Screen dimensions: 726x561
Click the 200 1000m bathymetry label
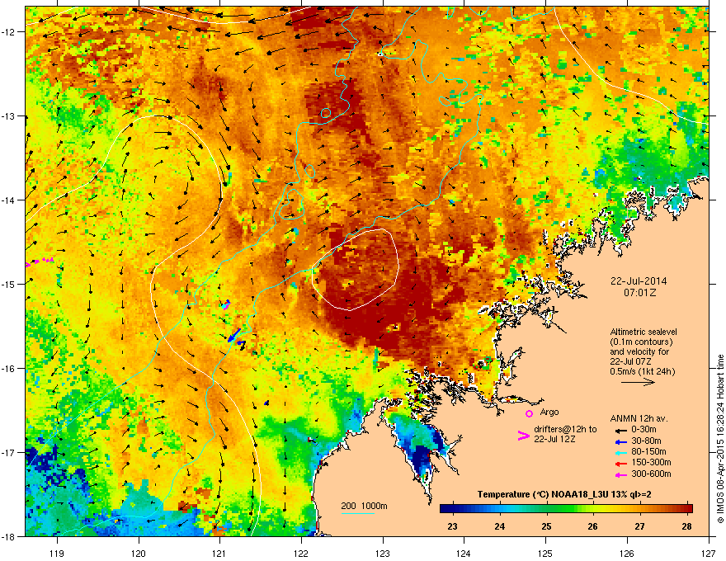tap(364, 506)
